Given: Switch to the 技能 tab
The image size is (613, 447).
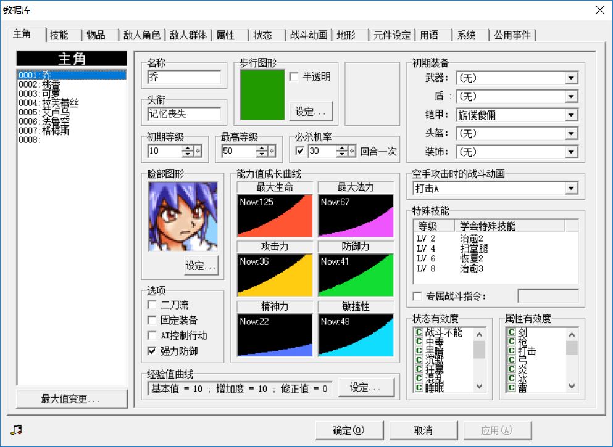Looking at the screenshot, I should point(59,35).
